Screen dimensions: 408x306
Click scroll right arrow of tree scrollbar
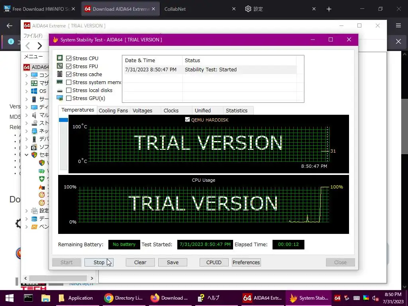point(92,278)
